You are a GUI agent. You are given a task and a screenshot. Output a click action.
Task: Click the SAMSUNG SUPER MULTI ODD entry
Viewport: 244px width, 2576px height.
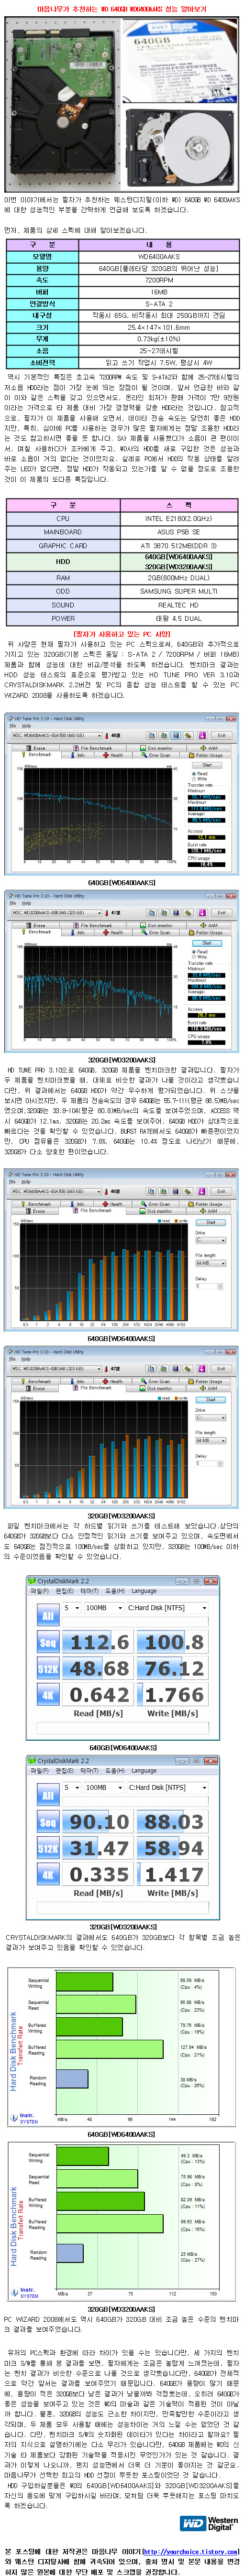[x=179, y=591]
